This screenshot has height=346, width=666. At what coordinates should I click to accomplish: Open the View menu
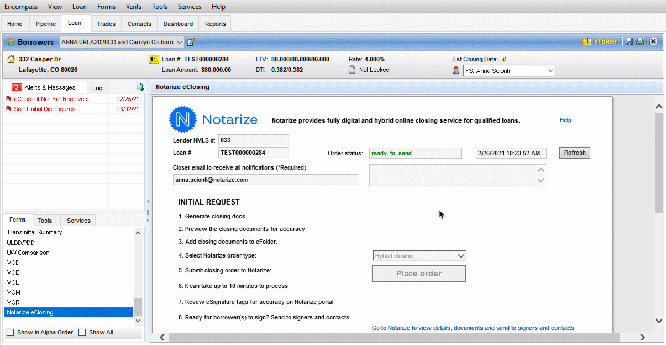pyautogui.click(x=55, y=7)
